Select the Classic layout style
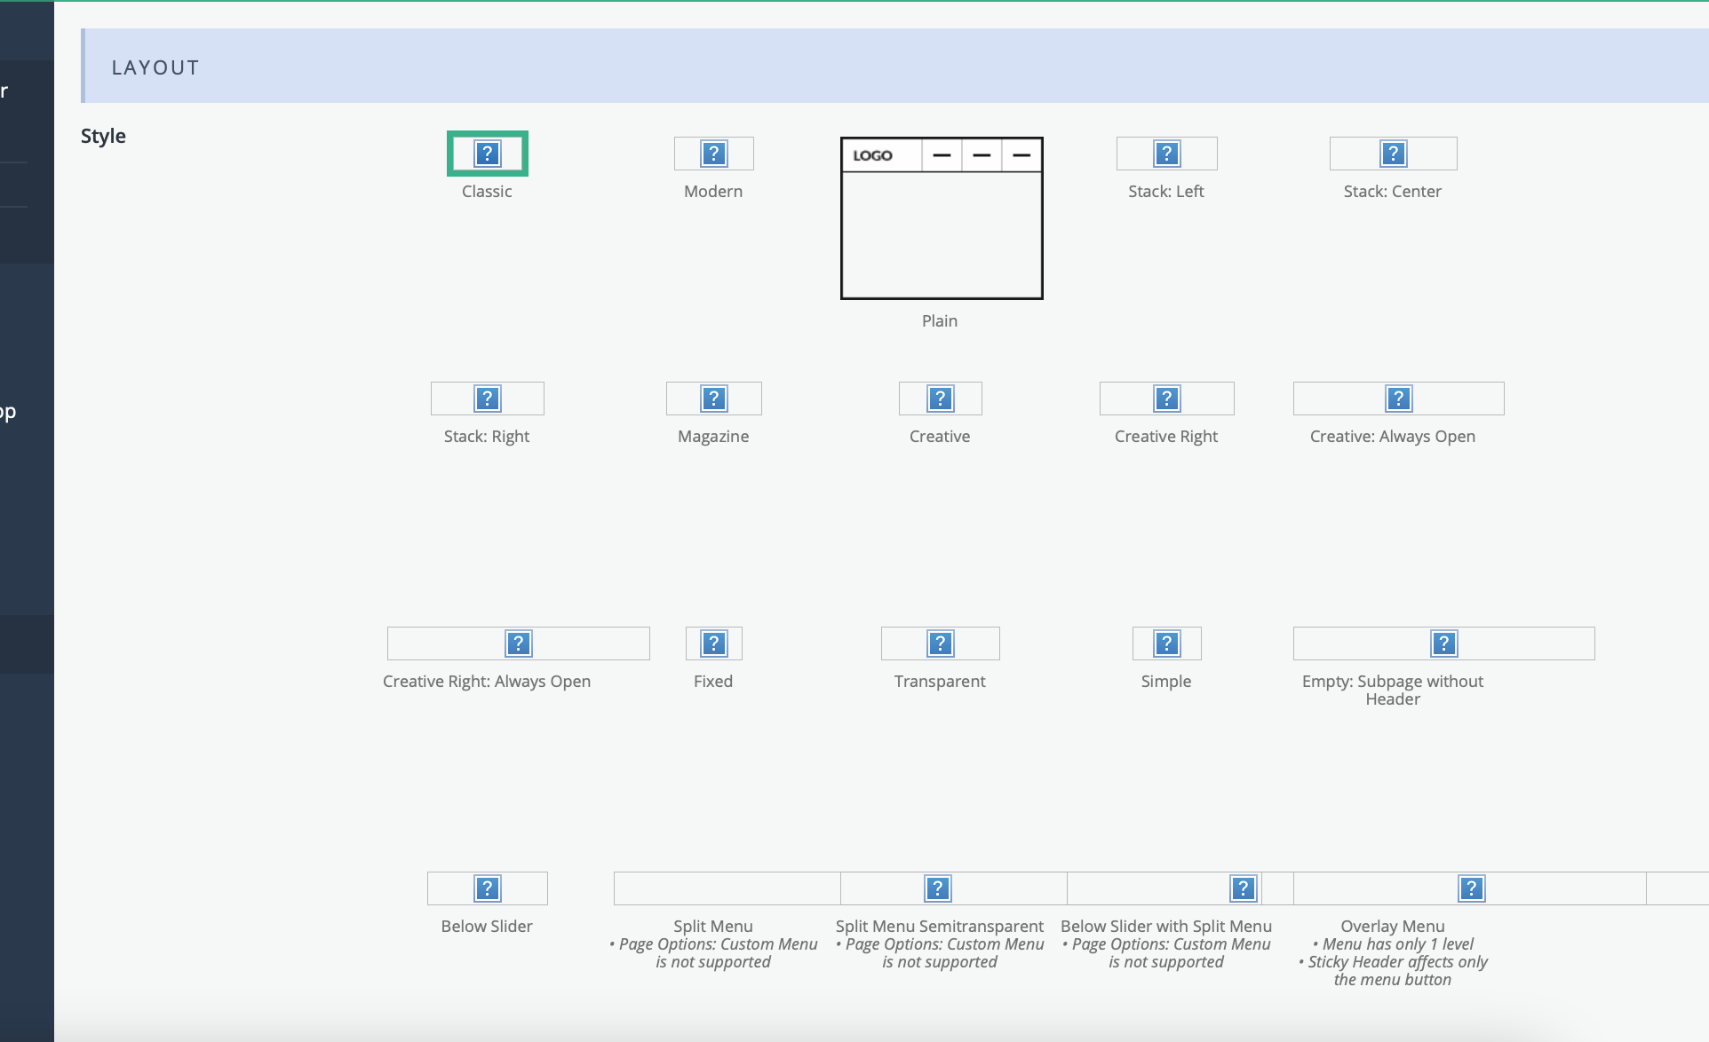1709x1042 pixels. click(x=487, y=154)
